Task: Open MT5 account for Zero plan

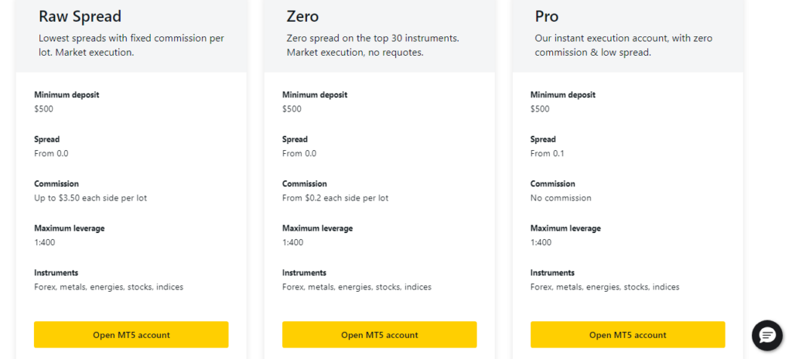Action: point(379,335)
